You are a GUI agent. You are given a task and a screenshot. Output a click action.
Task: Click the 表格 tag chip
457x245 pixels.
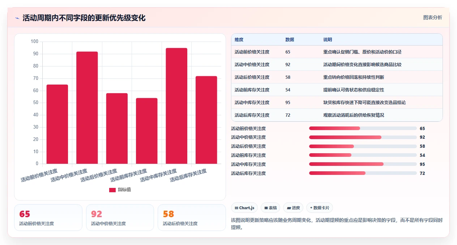click(x=270, y=208)
